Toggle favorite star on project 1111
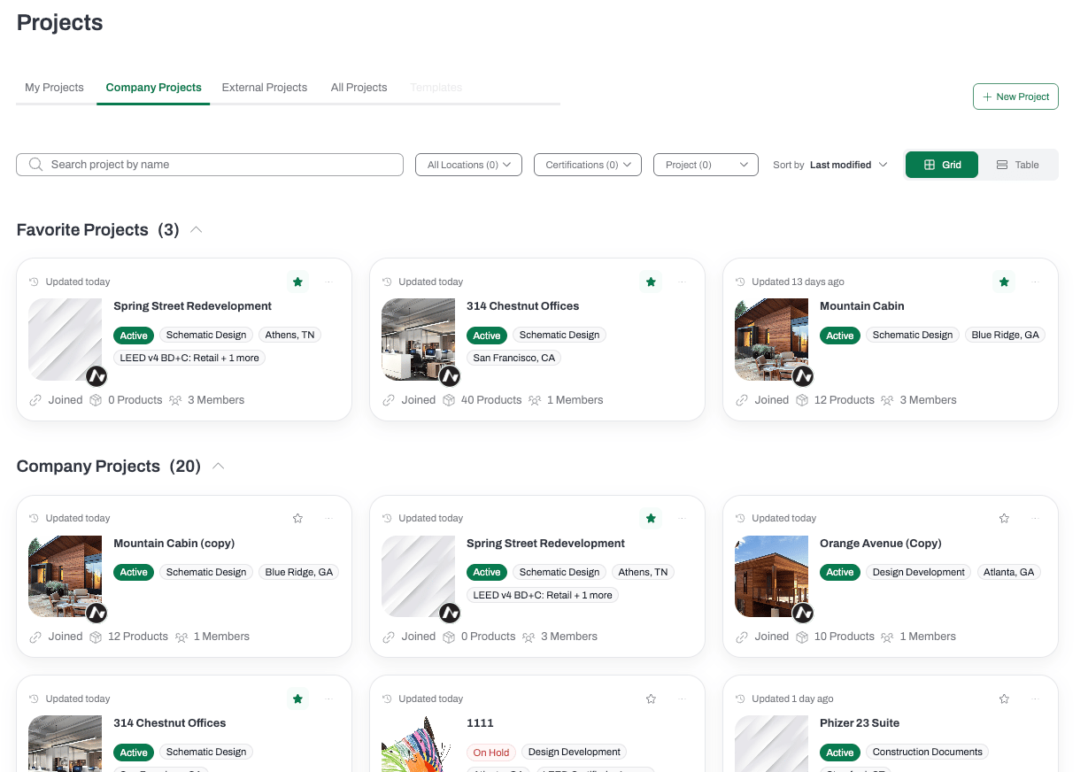This screenshot has height=772, width=1088. [x=651, y=699]
